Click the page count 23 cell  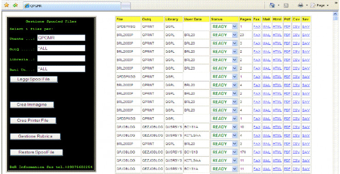click(245, 35)
